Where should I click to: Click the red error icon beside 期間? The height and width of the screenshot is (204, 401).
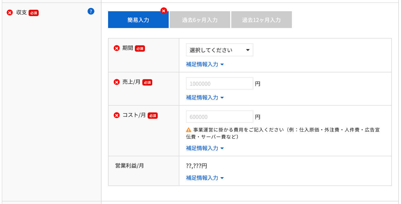117,48
